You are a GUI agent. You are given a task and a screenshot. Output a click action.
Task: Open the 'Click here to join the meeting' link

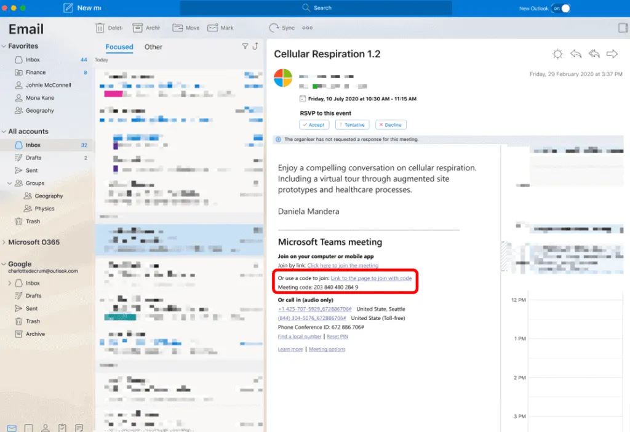[x=343, y=266]
